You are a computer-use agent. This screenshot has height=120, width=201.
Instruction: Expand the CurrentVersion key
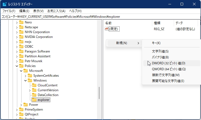pos(30,90)
